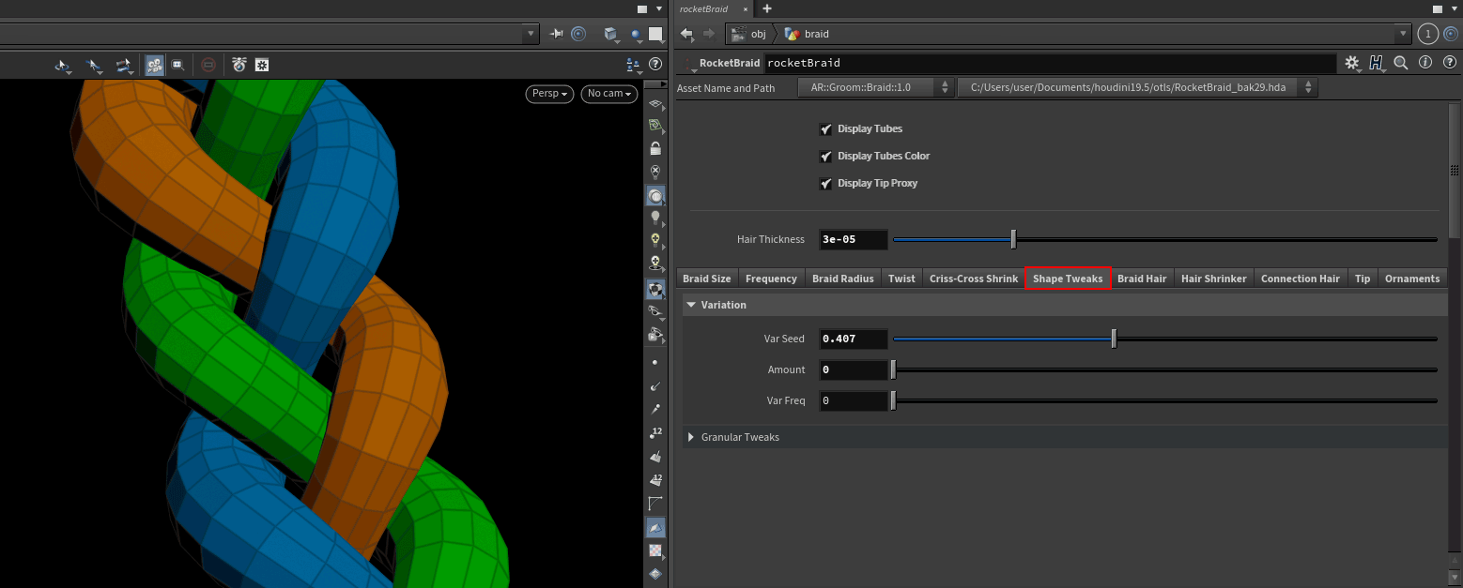Click the blue diamond icon at bottom of display bar
1463x588 pixels.
tap(655, 573)
